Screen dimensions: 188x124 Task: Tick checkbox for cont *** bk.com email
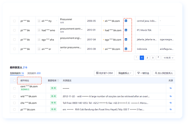[14, 88]
